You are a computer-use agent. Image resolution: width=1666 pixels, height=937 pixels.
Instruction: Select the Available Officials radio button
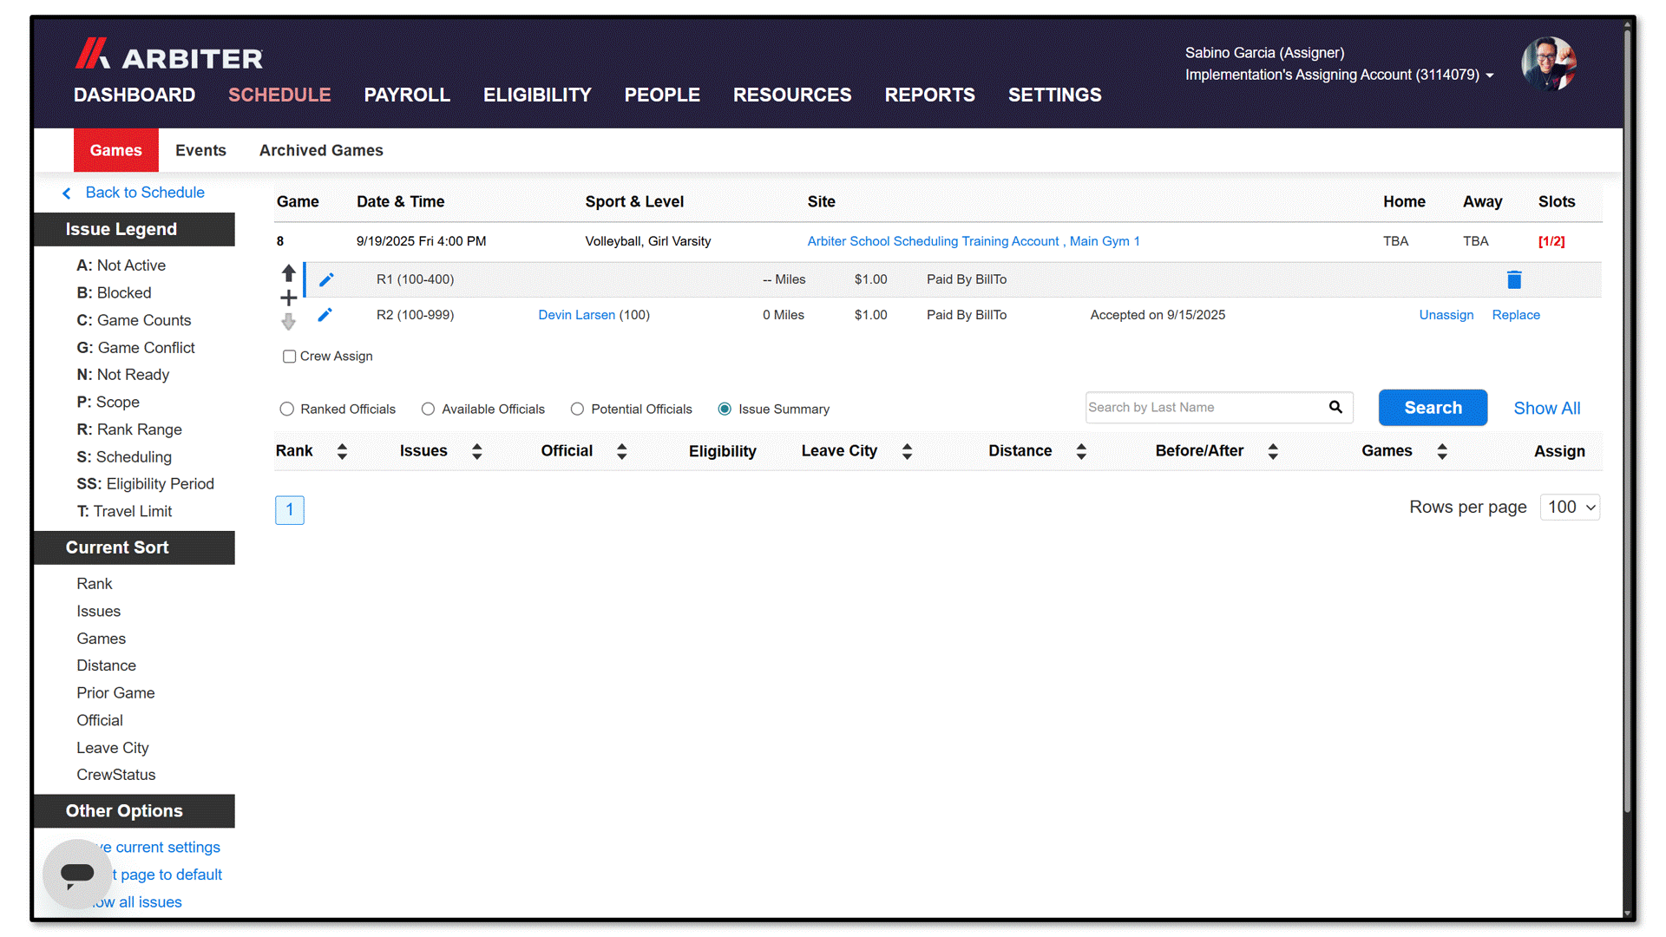pyautogui.click(x=428, y=409)
